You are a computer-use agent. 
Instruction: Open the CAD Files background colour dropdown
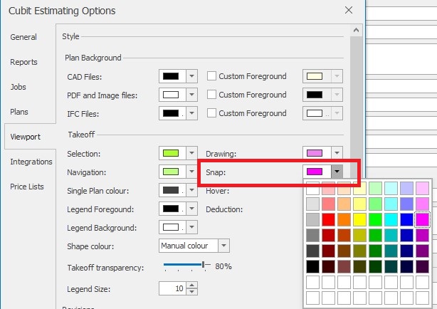tap(191, 76)
